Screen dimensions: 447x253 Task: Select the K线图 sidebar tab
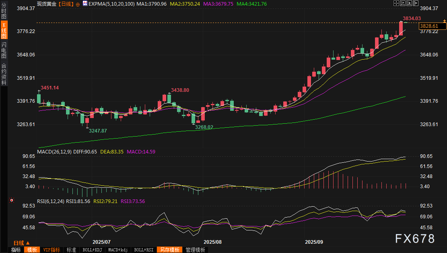point(4,30)
